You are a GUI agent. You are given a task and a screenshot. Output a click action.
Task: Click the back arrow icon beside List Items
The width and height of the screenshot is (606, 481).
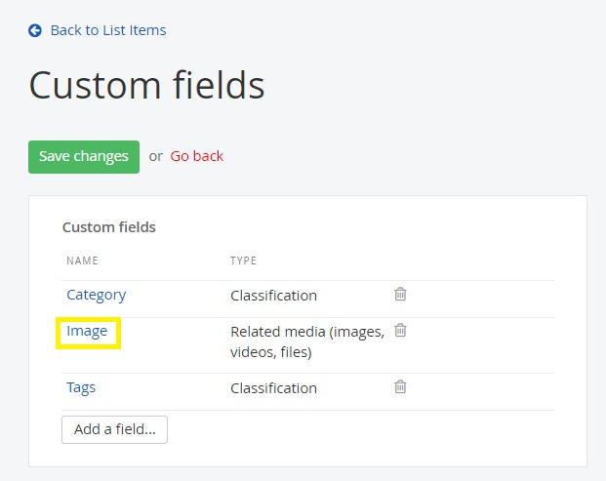click(35, 30)
